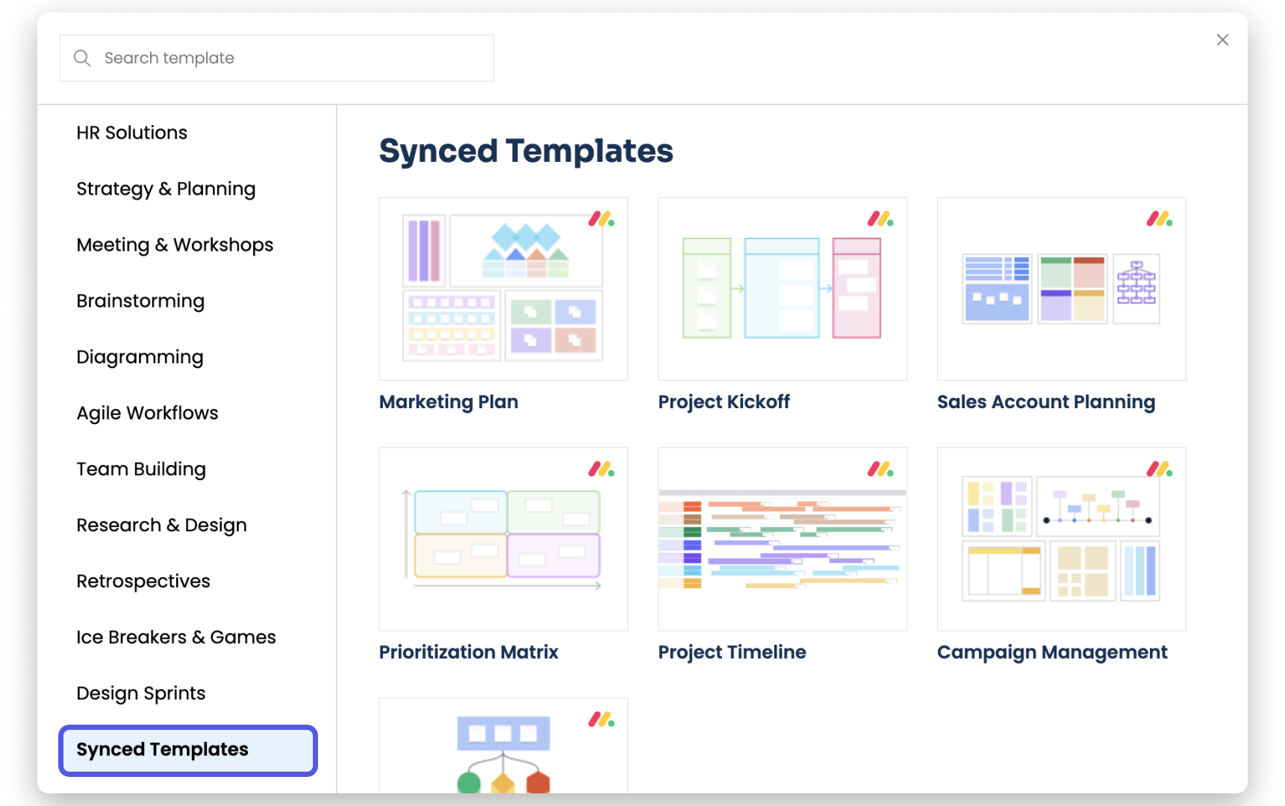Open Ice Breakers & Games category
Image resolution: width=1285 pixels, height=806 pixels.
[176, 637]
